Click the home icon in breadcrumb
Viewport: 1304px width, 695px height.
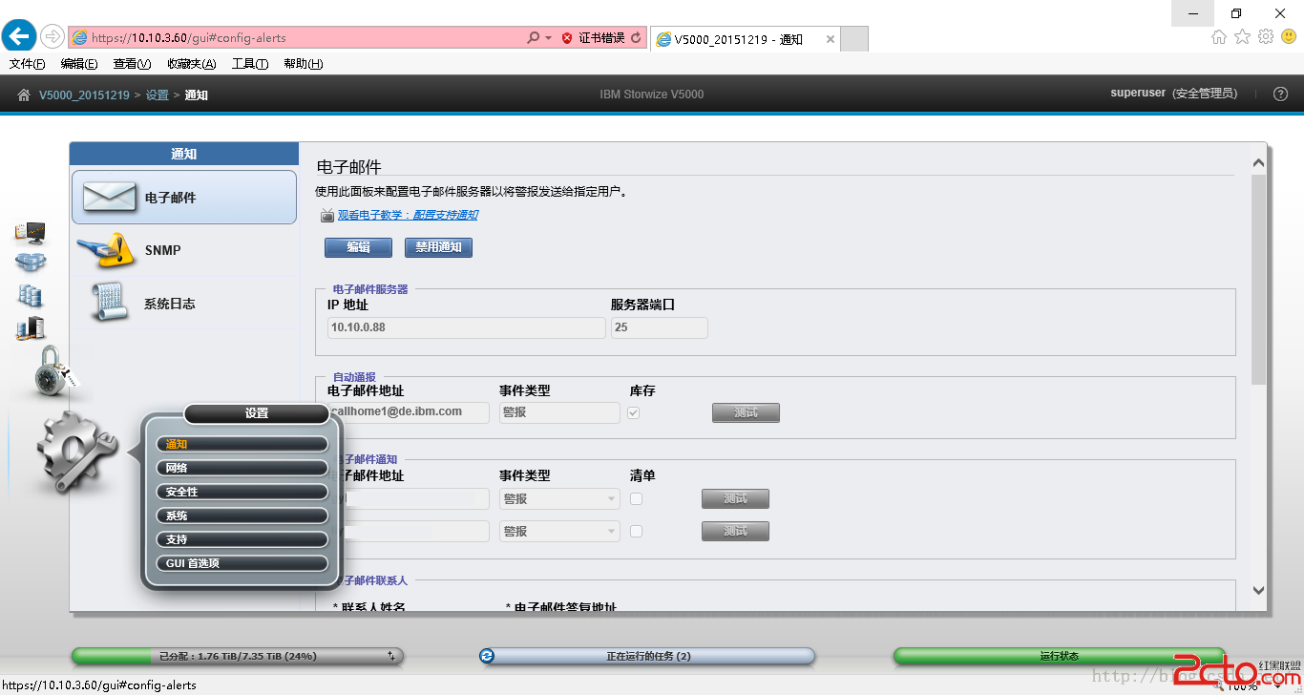coord(24,95)
